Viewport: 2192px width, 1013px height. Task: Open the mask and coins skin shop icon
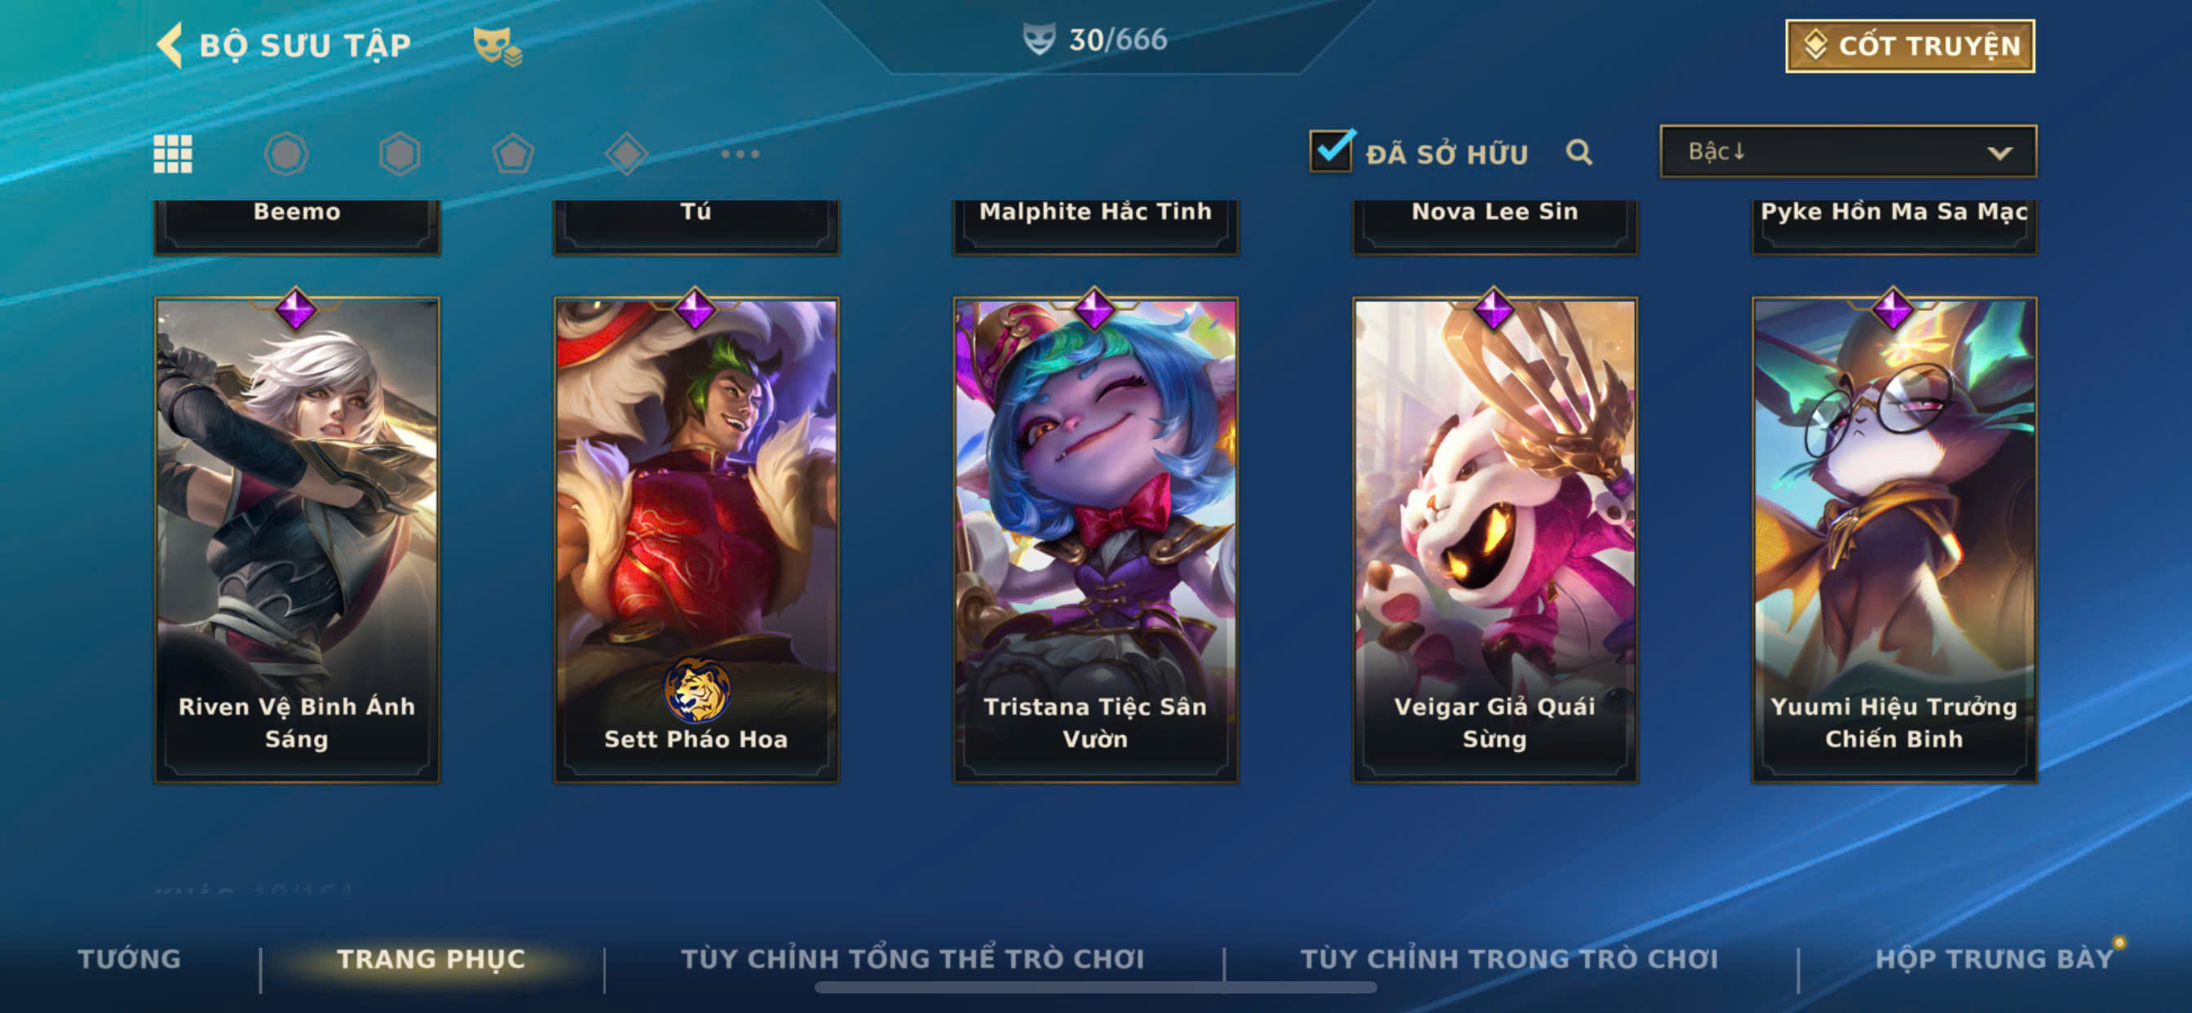(497, 46)
